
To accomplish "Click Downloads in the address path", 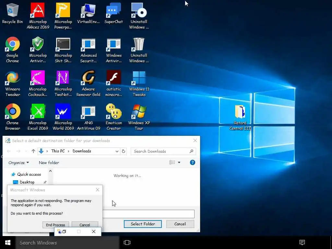I will pyautogui.click(x=82, y=151).
